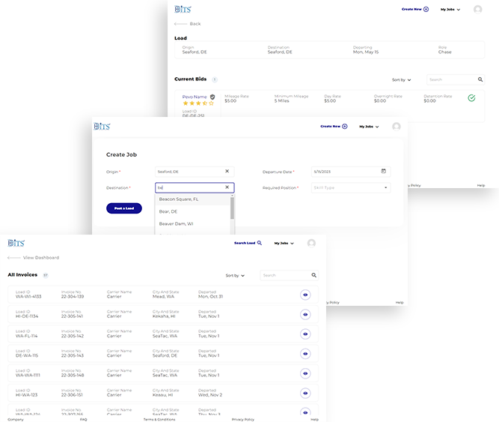Expand Sort by dropdown in Current Bids
The height and width of the screenshot is (422, 499).
402,79
